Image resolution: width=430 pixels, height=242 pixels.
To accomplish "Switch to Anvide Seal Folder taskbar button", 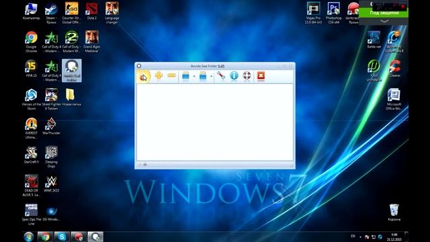I will pyautogui.click(x=95, y=237).
